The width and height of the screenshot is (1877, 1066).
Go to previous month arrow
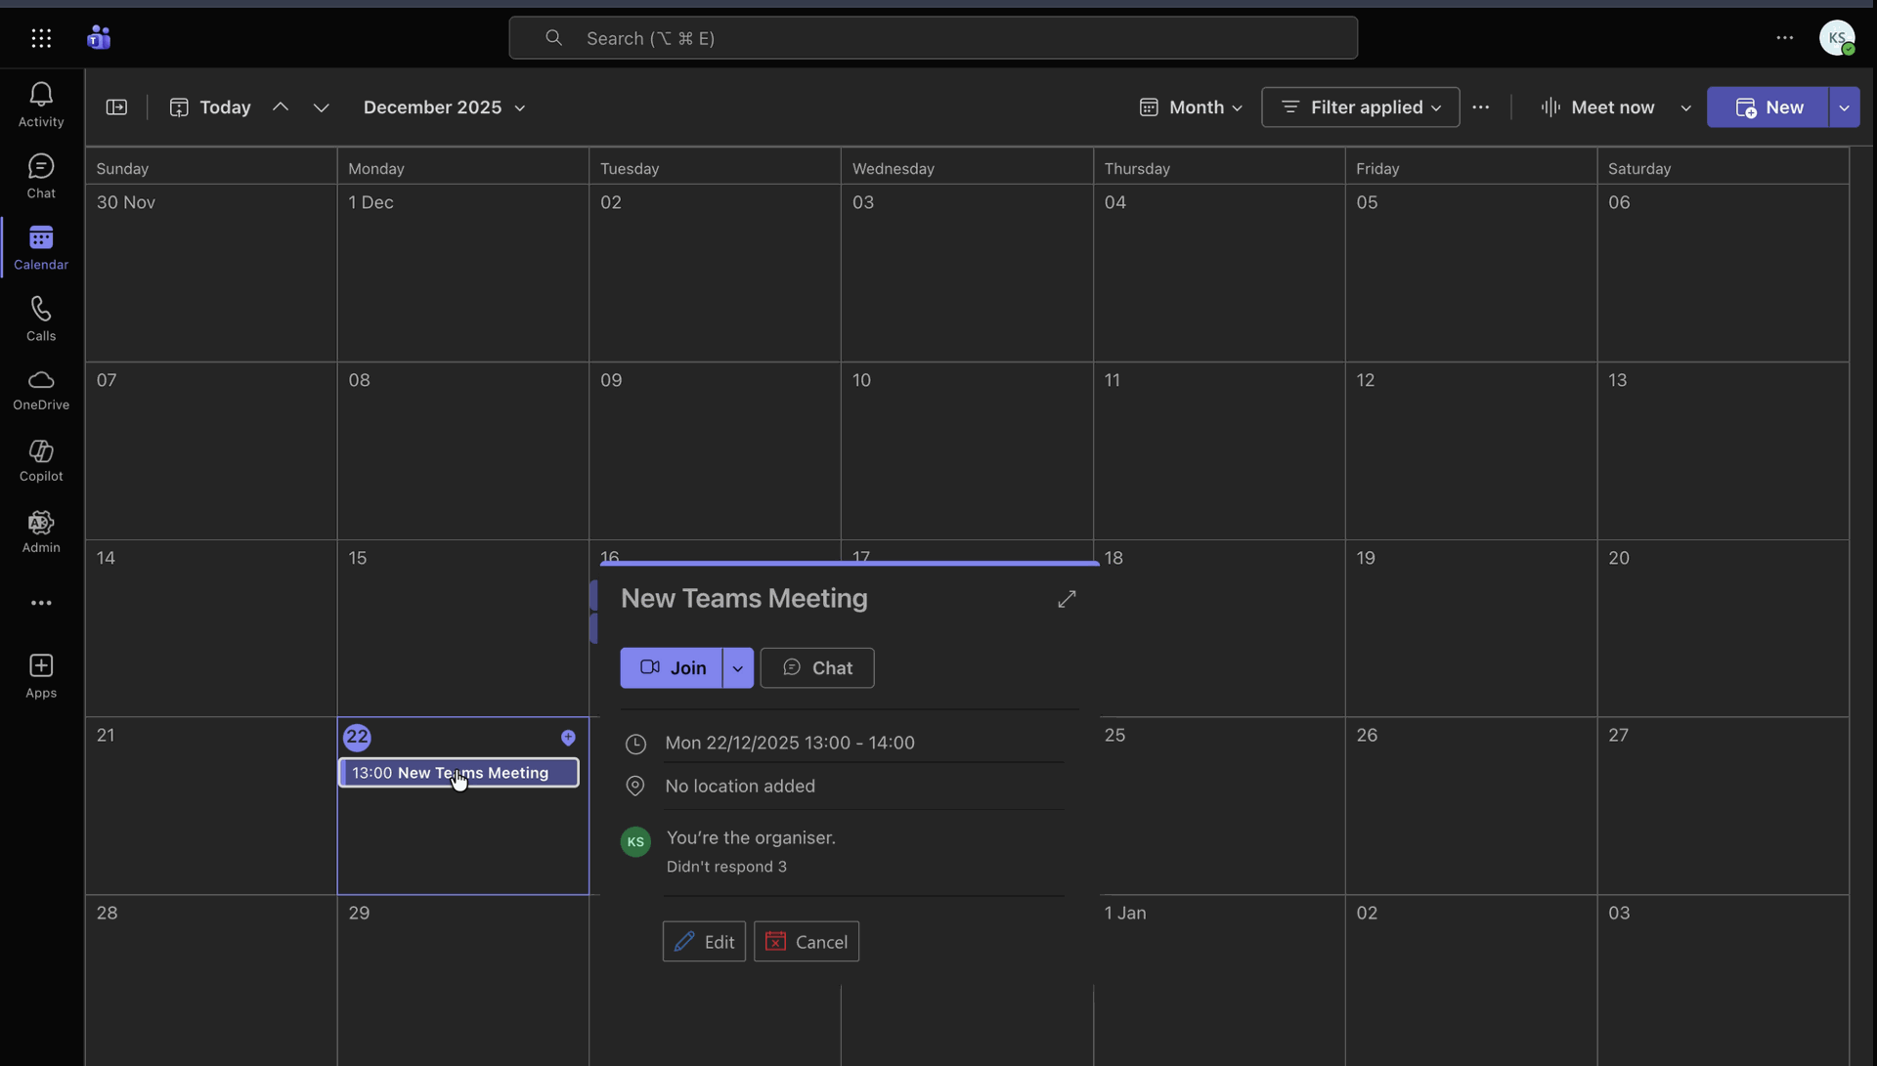[281, 107]
